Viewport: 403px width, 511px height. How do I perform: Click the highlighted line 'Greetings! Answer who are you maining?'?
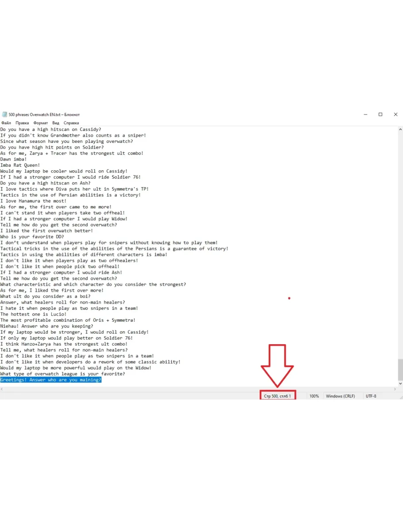(50, 380)
